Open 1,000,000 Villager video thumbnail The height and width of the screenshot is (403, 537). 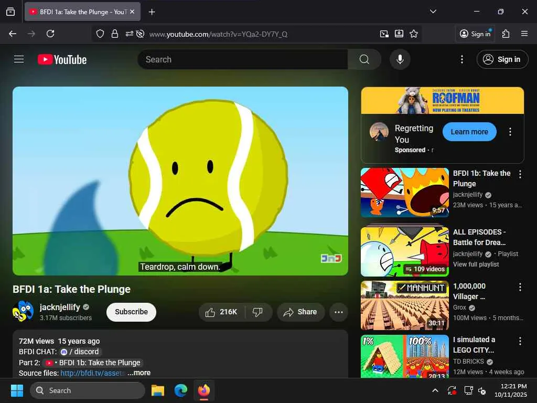[405, 305]
